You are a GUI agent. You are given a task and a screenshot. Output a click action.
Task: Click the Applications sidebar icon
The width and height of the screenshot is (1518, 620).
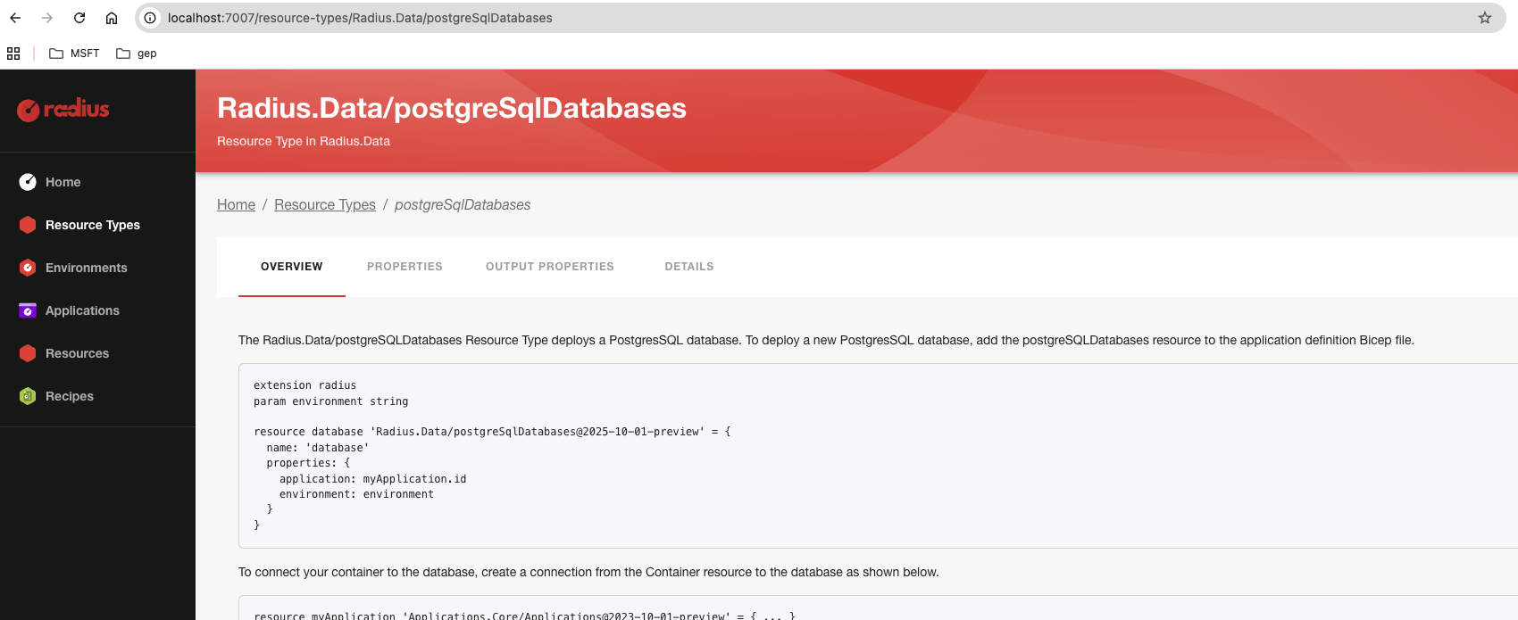tap(28, 310)
